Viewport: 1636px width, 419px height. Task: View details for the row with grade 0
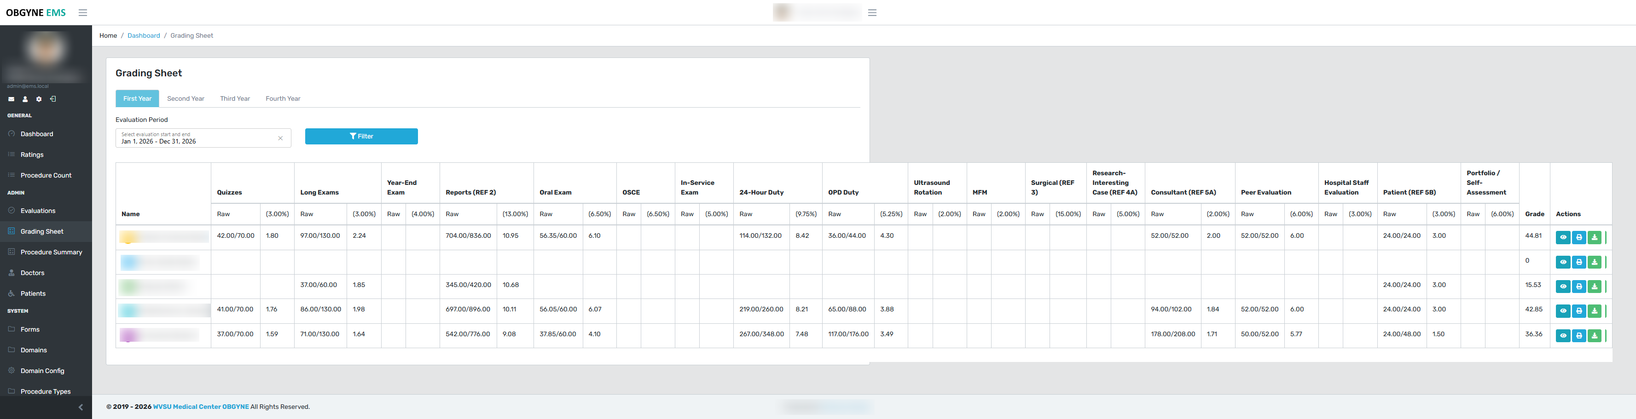1563,262
